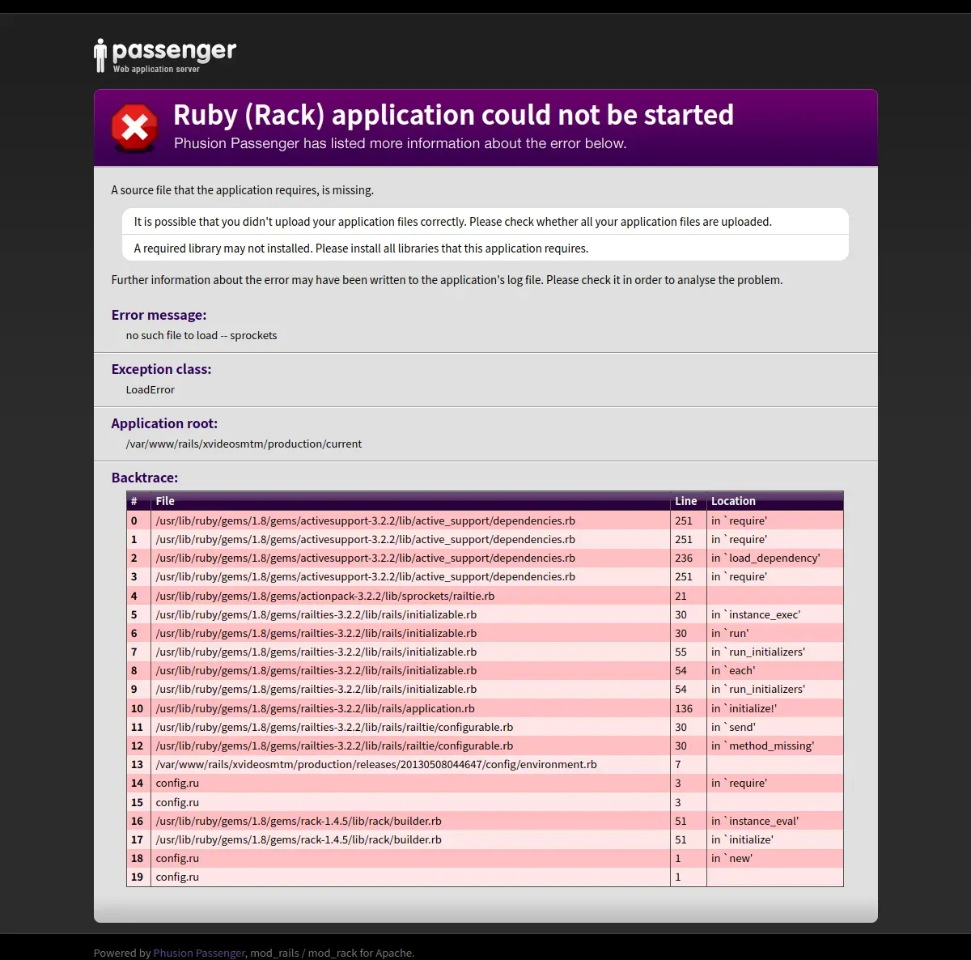The width and height of the screenshot is (971, 960).
Task: Select the file path in backtrace row 0
Action: coord(366,520)
